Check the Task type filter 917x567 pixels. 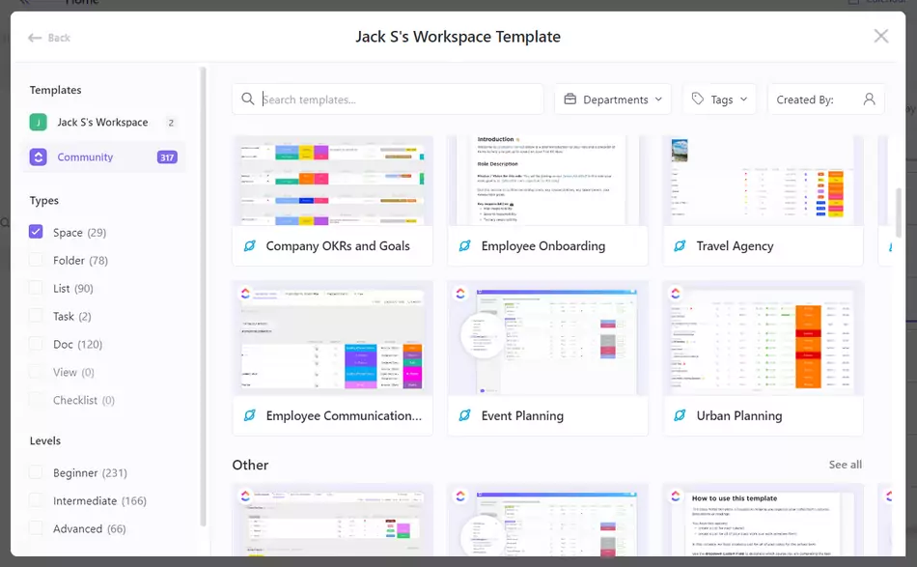point(36,316)
